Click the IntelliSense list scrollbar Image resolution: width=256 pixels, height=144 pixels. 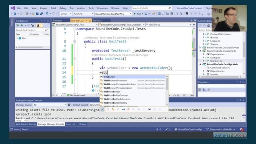point(167,84)
